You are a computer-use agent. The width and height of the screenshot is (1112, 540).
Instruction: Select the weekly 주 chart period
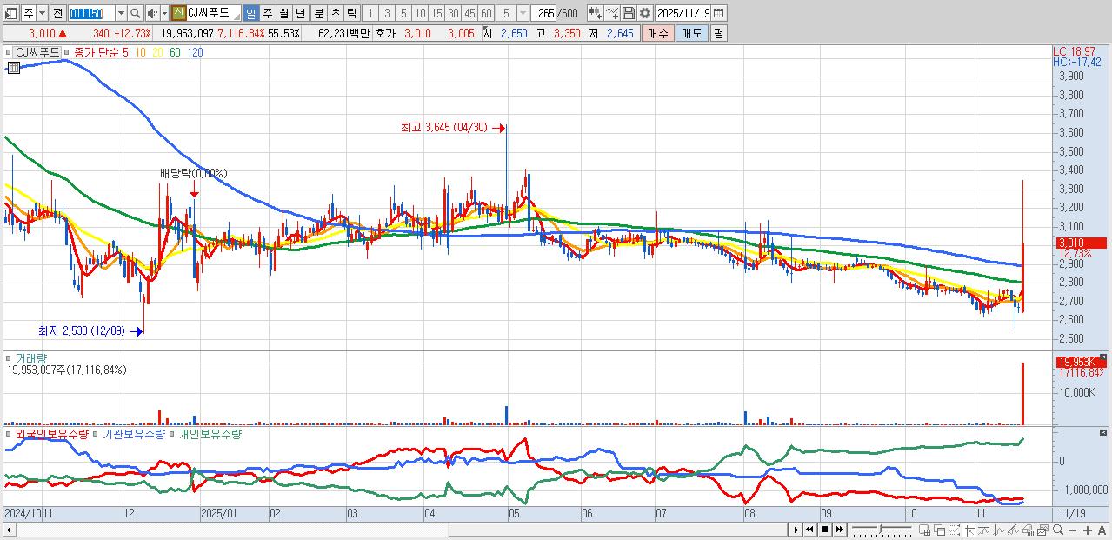click(x=267, y=13)
